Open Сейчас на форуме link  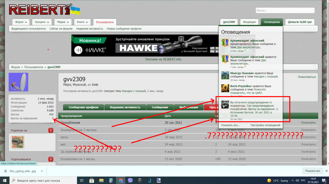(61, 28)
